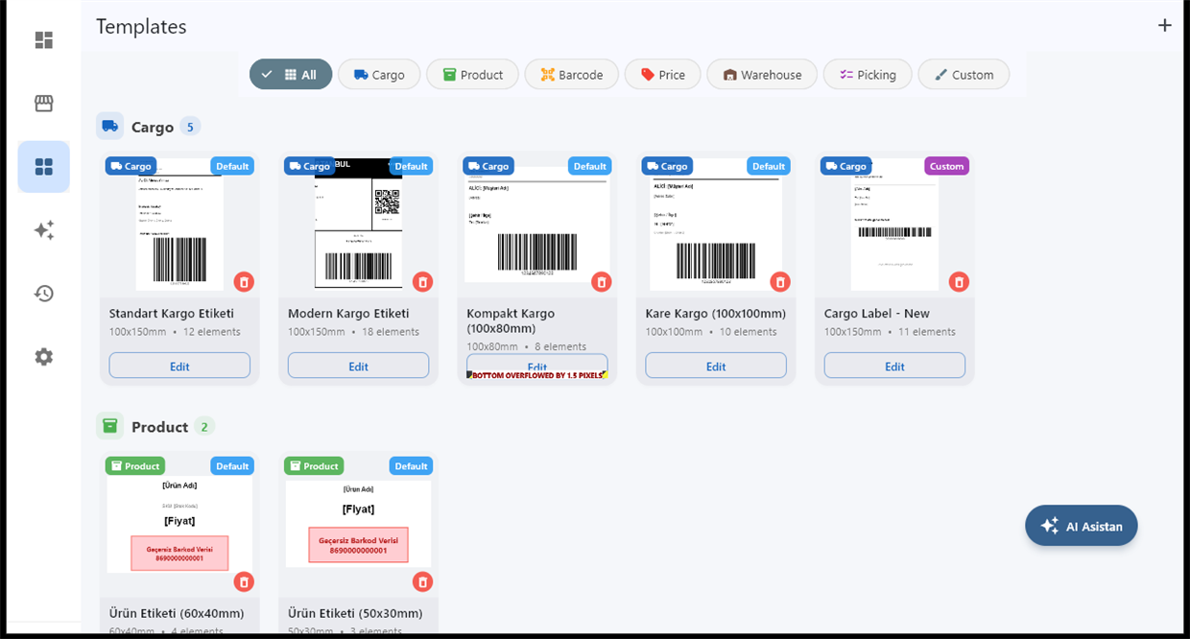Click the Standart Kargo Etiketi title
The image size is (1190, 639).
[x=172, y=313]
